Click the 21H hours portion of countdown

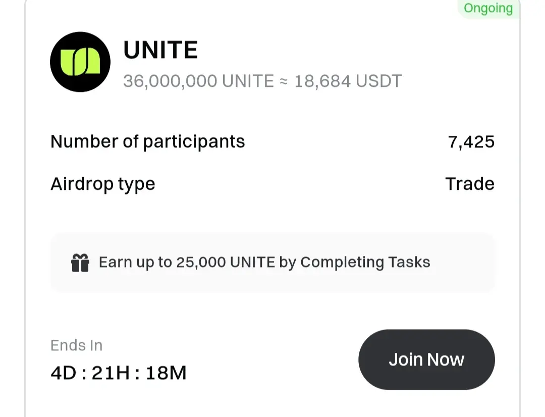click(x=111, y=373)
